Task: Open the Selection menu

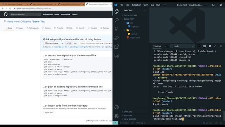Action: (136, 5)
